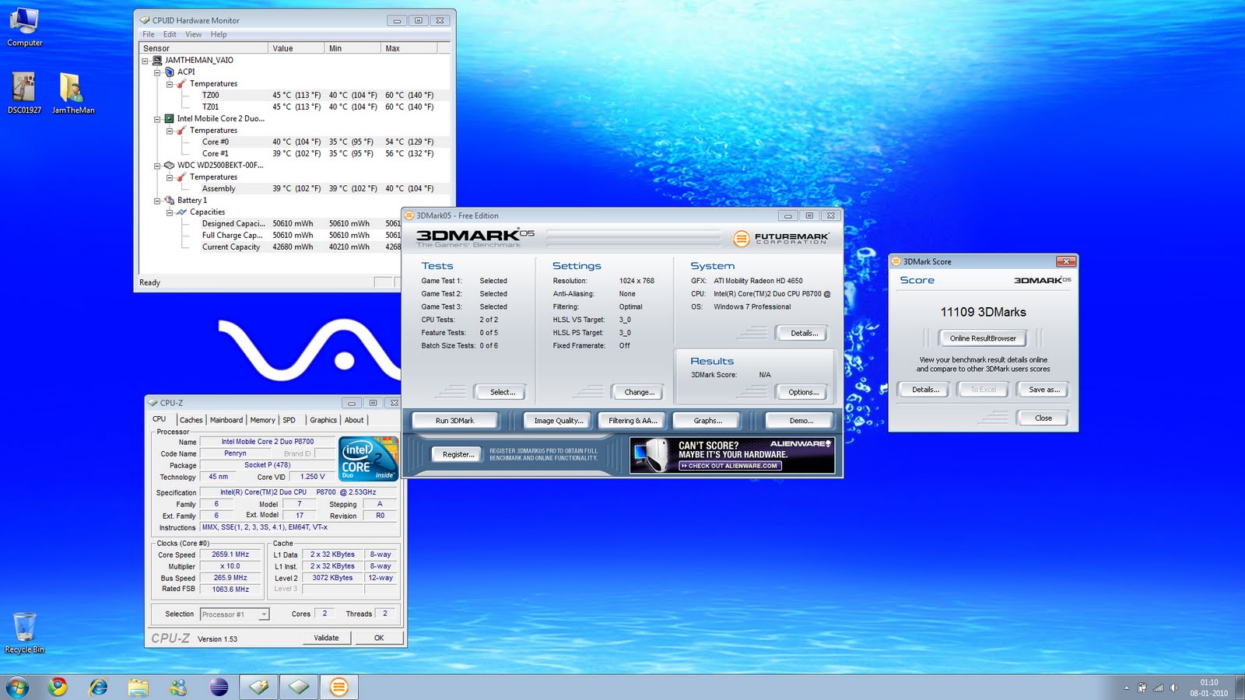Viewport: 1245px width, 700px height.
Task: Open the View menu in HWMonitor
Action: tap(193, 34)
